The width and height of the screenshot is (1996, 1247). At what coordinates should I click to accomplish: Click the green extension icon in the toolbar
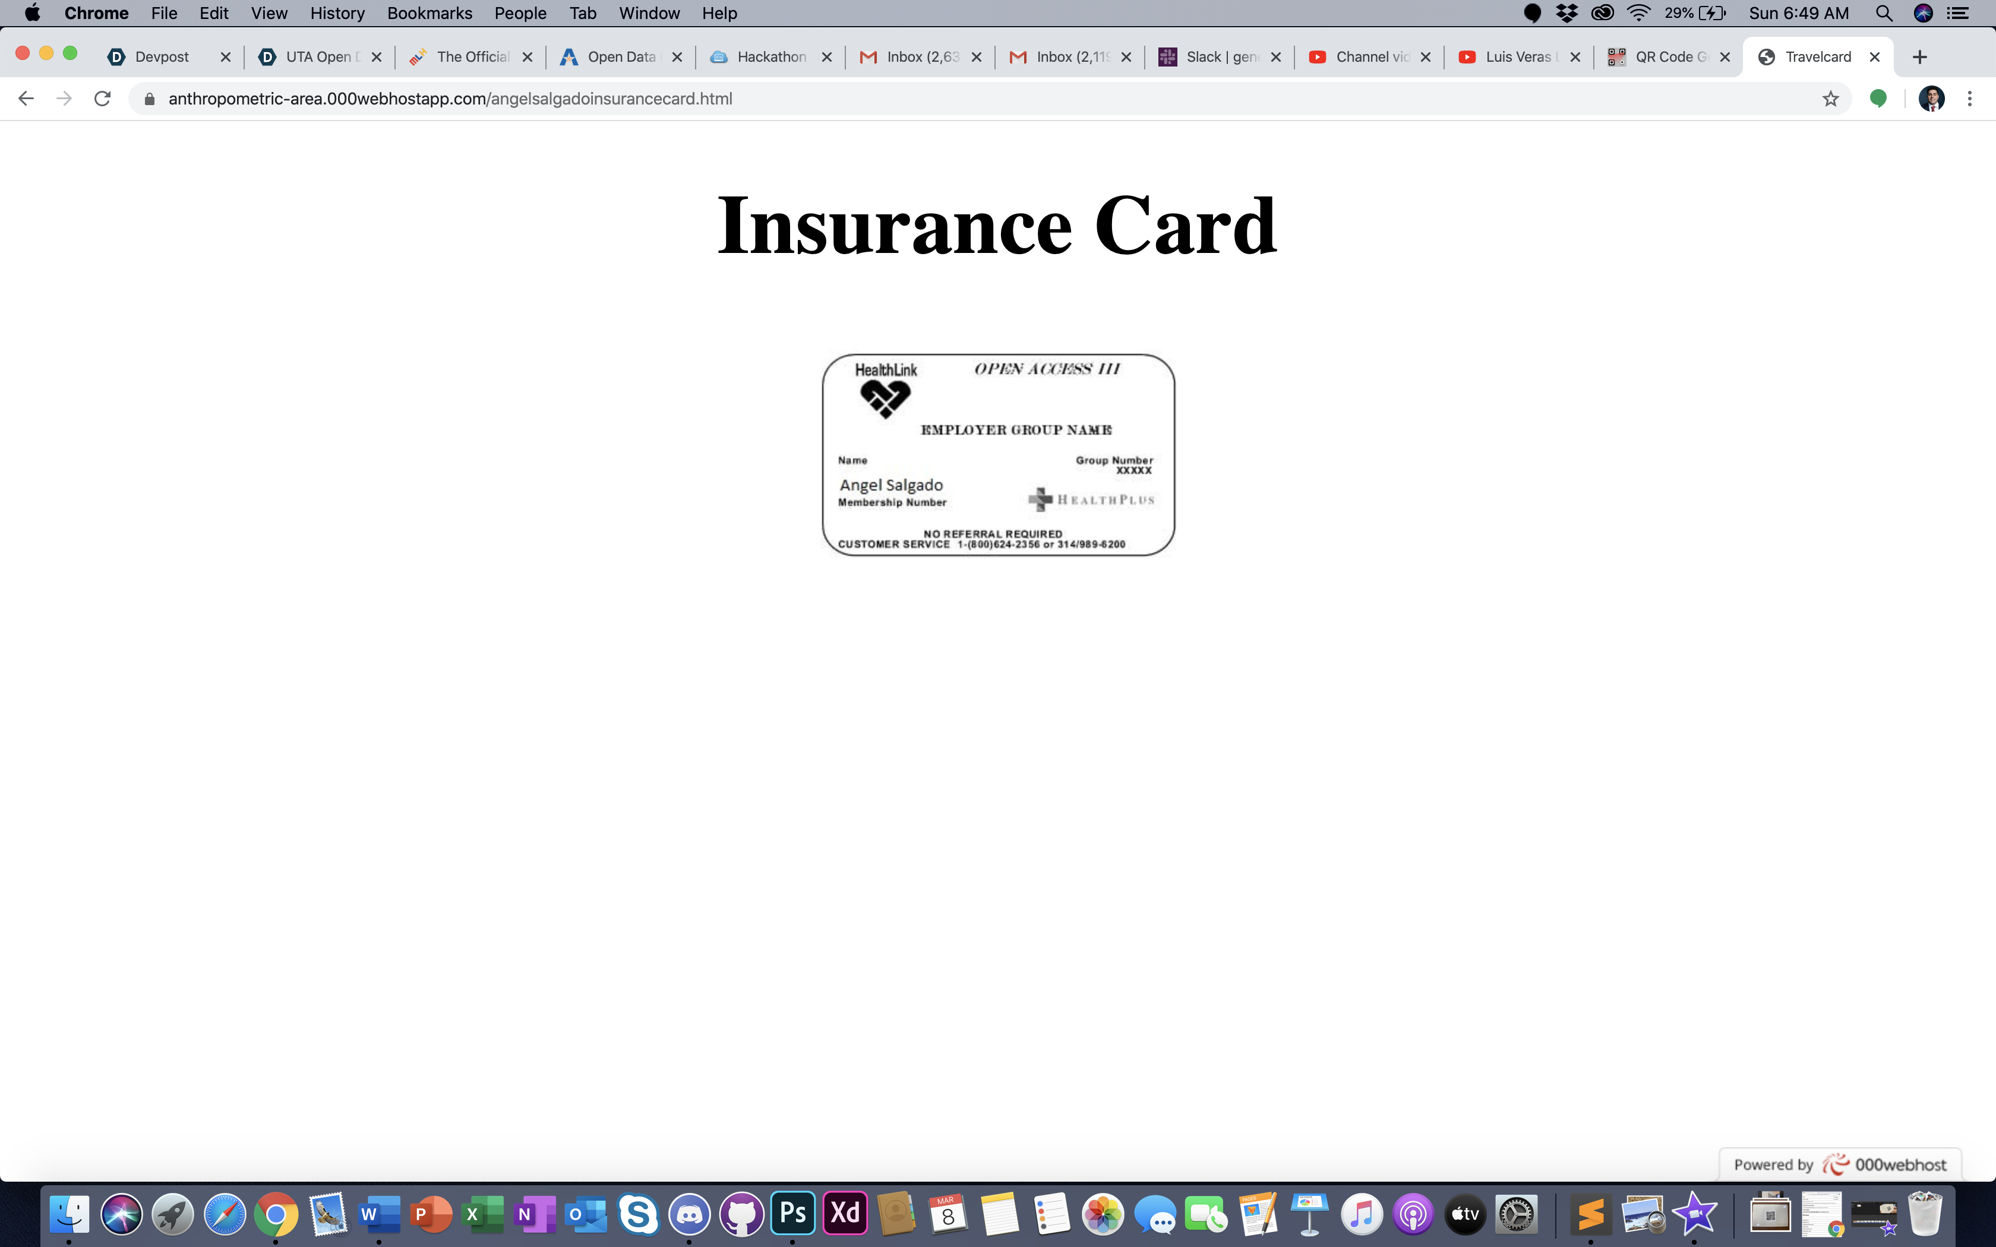1878,99
